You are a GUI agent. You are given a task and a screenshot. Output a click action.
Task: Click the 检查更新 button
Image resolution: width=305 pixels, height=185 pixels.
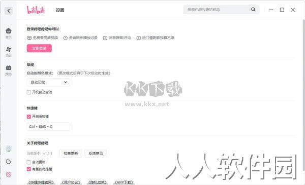(x=71, y=154)
